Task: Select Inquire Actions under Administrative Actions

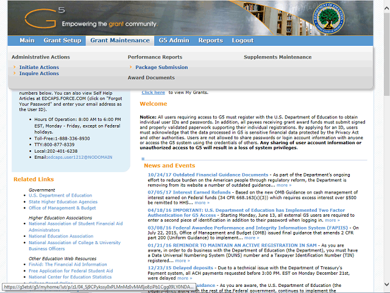Action: [39, 73]
